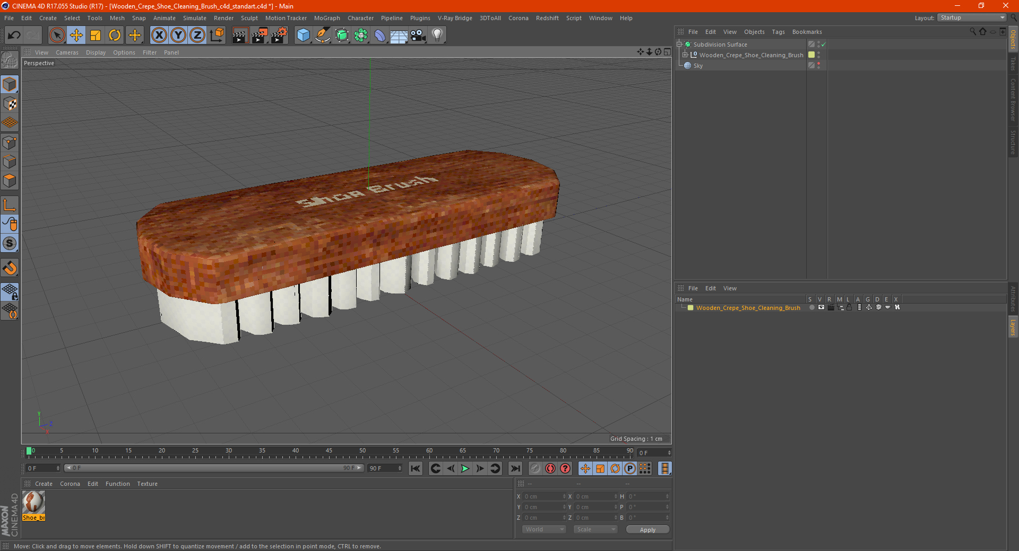The width and height of the screenshot is (1019, 551).
Task: Activate the Move tool
Action: coord(76,35)
